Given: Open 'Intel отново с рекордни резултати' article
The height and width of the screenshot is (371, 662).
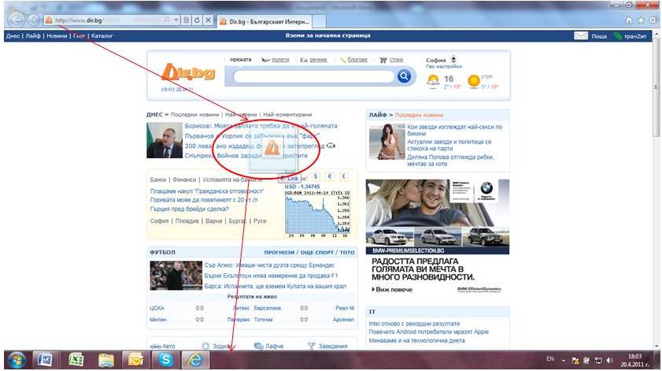Looking at the screenshot, I should (x=414, y=324).
